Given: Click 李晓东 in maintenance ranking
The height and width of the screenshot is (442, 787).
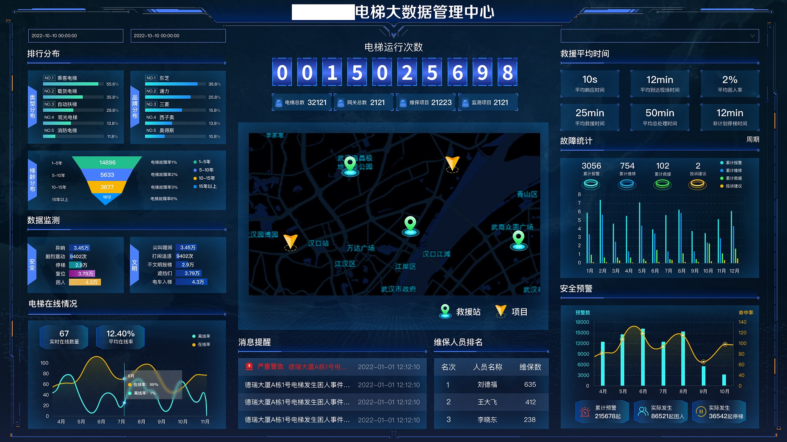Looking at the screenshot, I should tap(487, 420).
